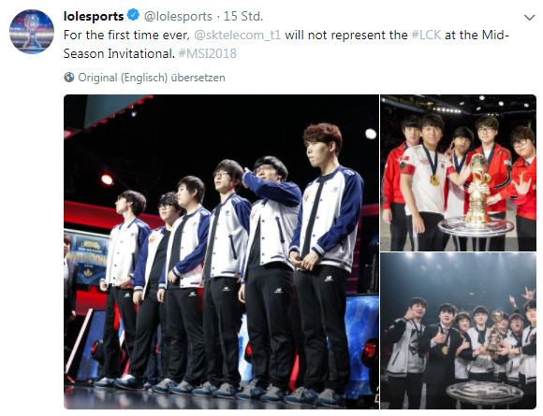The height and width of the screenshot is (416, 543).
Task: Open the lolesports profile avatar
Action: click(32, 32)
